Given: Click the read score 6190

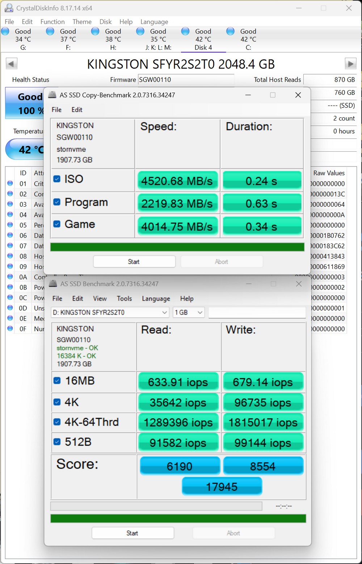Looking at the screenshot, I should click(x=180, y=466).
